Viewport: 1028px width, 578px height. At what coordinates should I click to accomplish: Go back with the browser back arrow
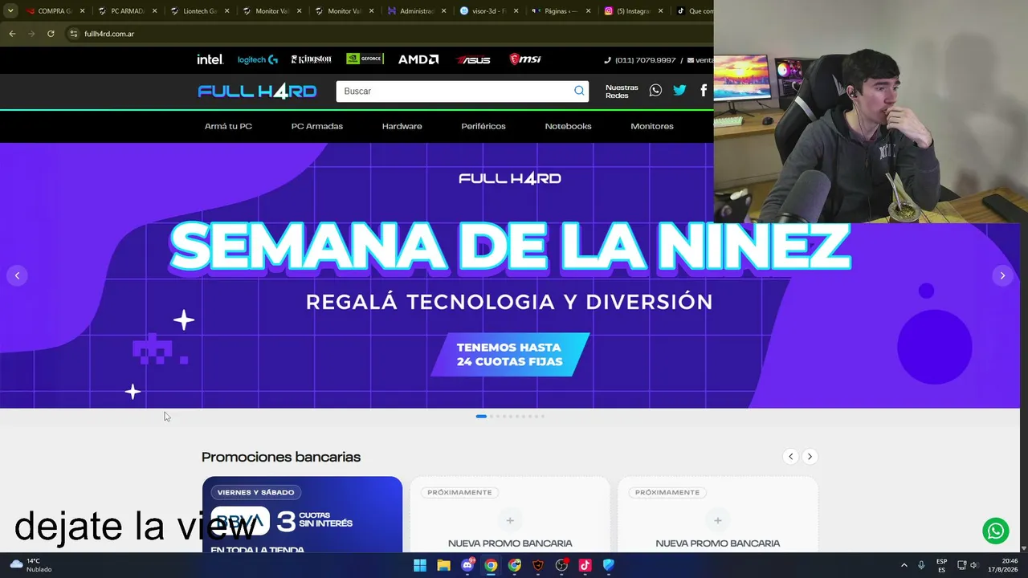tap(12, 34)
